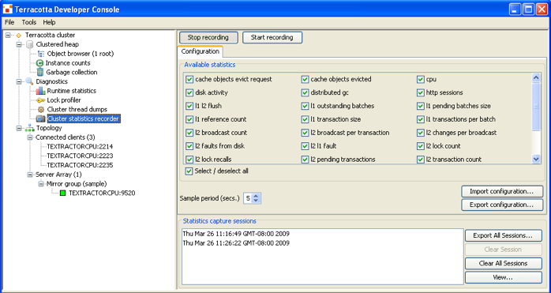Collapse the Terracotta cluster root node
The width and height of the screenshot is (551, 293).
coord(8,36)
